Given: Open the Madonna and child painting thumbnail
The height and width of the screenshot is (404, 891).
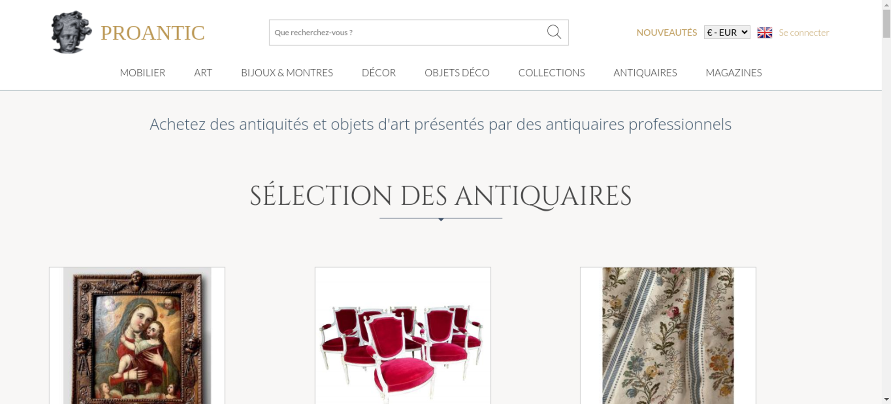Looking at the screenshot, I should [137, 335].
